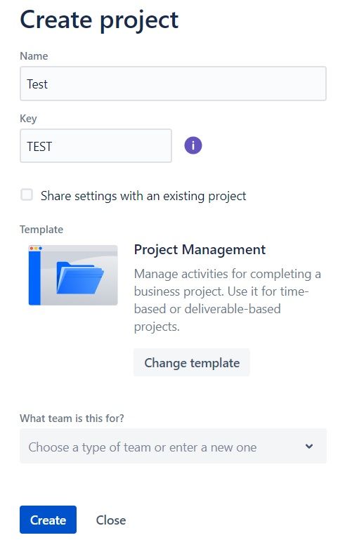Click the 'Share settings with an existing project' label

coord(143,196)
